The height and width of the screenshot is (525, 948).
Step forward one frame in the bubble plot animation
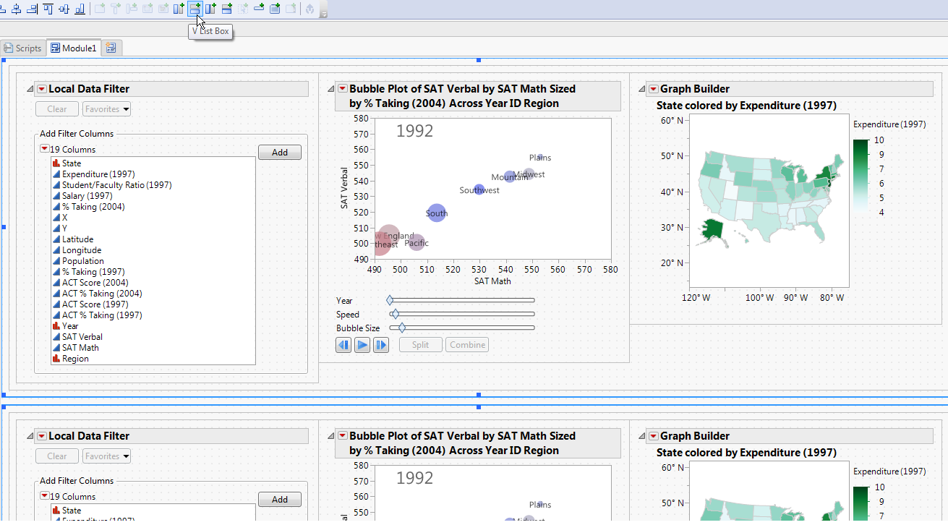(381, 345)
